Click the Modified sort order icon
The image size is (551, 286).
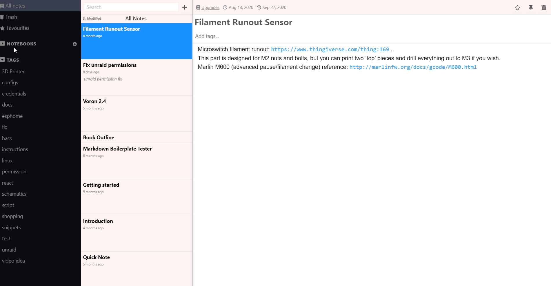tap(85, 19)
